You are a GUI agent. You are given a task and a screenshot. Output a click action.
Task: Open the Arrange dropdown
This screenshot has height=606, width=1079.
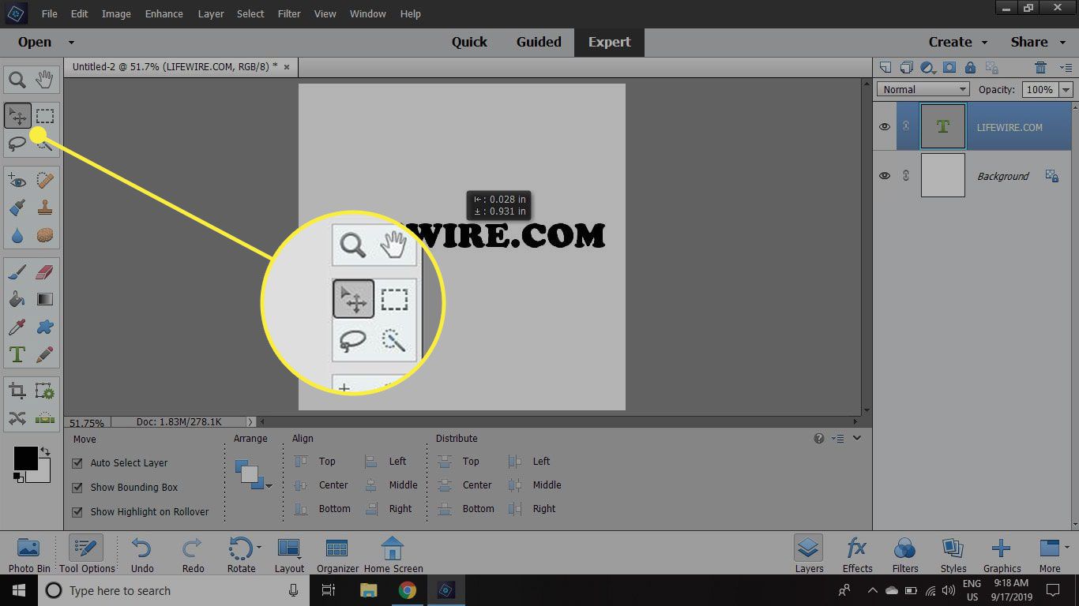coord(253,475)
